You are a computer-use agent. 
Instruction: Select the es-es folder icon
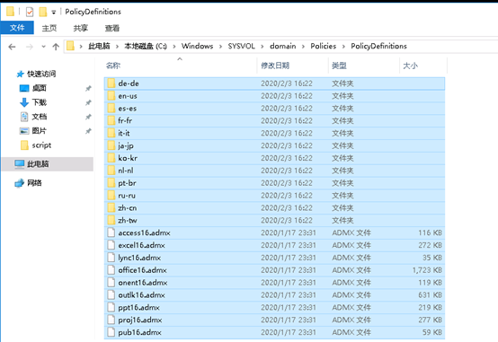[111, 109]
